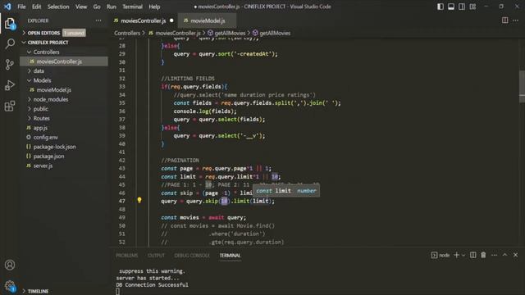Click moviesController.js in the breadcrumb
The height and width of the screenshot is (295, 525).
(178, 33)
